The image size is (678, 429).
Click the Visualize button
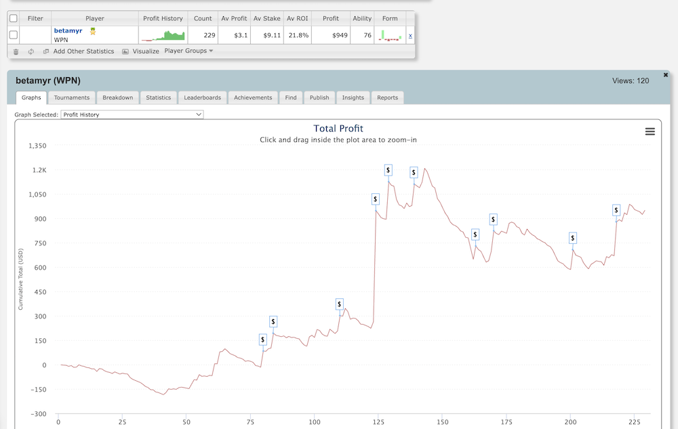[145, 52]
